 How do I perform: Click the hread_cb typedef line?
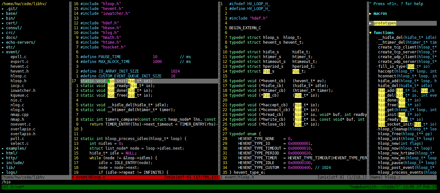click(298, 115)
